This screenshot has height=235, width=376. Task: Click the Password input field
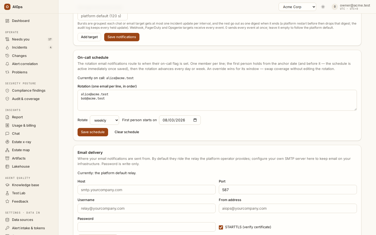pyautogui.click(x=146, y=227)
